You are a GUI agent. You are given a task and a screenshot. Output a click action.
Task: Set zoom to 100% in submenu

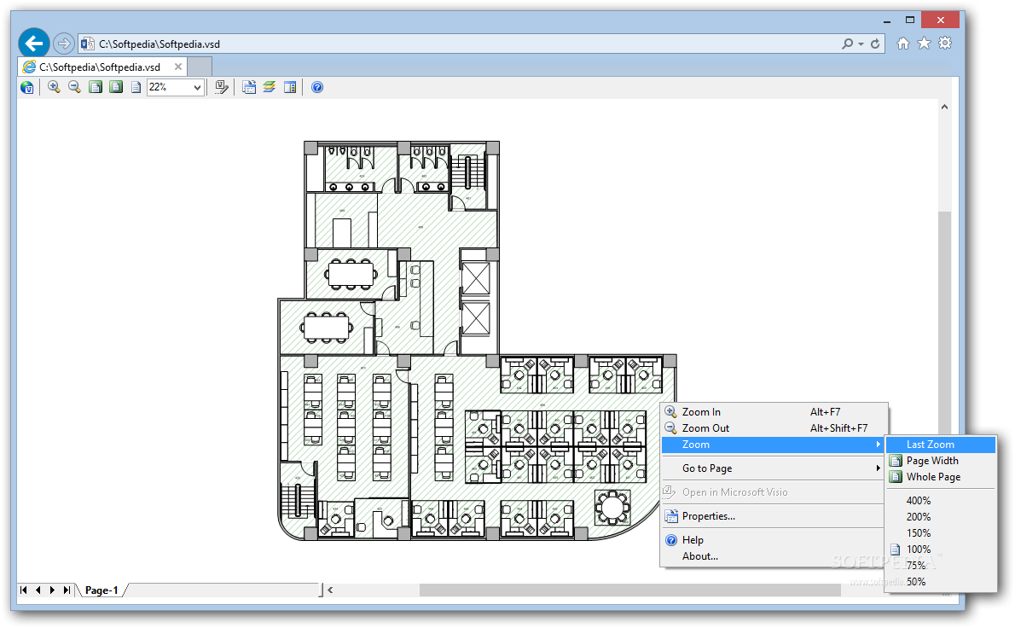[941, 549]
